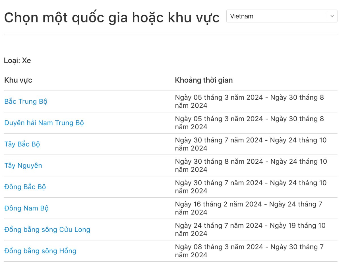364x269 pixels.
Task: Open the Tây Nguyên region link
Action: [x=23, y=166]
